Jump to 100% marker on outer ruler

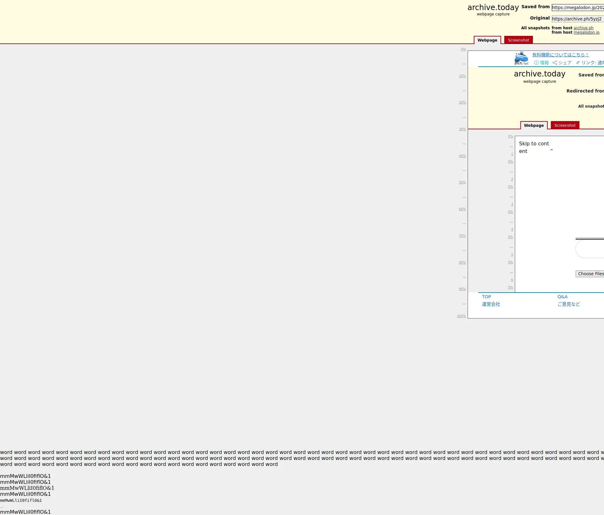point(461,316)
